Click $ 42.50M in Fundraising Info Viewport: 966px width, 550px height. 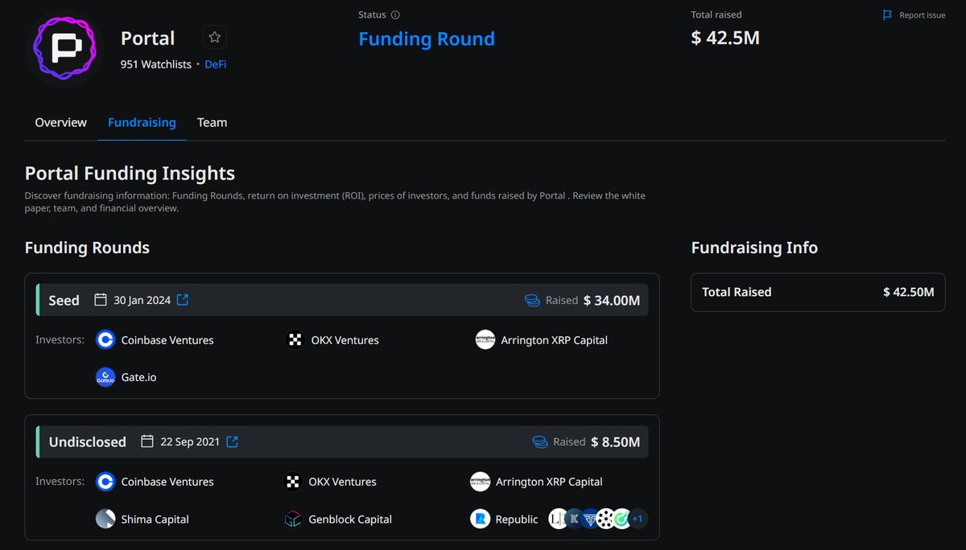click(909, 292)
